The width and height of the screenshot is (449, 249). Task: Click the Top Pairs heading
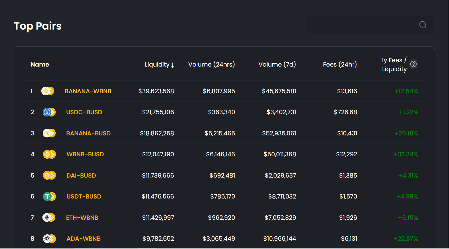coord(38,26)
